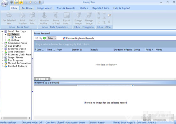Select Image Viewer in the tree
Screen dimensions: 176x124
[15, 57]
